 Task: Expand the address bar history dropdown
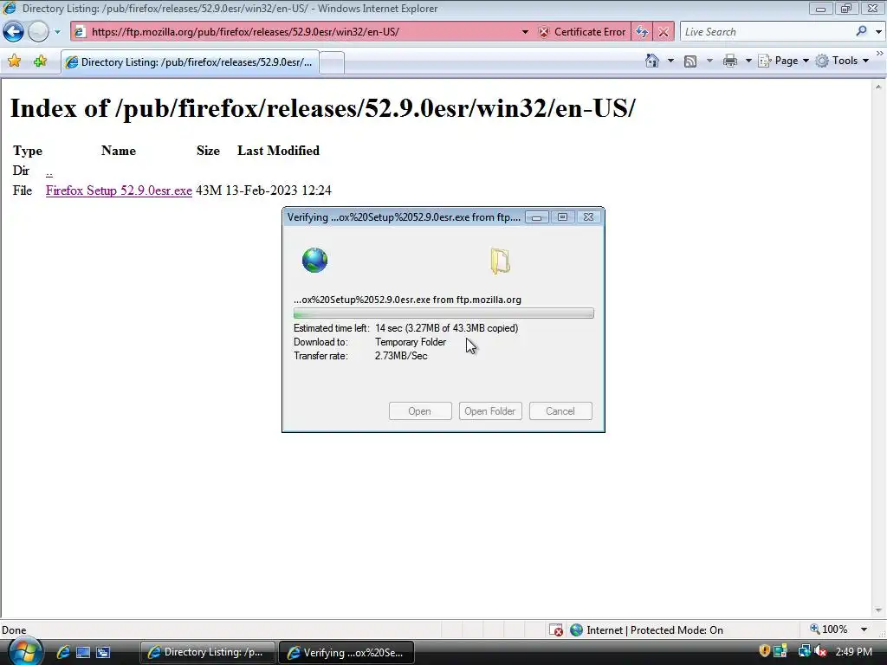525,32
